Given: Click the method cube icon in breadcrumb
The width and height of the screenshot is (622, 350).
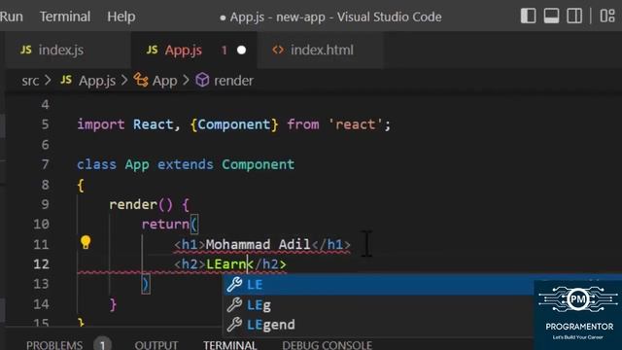Looking at the screenshot, I should pyautogui.click(x=202, y=80).
